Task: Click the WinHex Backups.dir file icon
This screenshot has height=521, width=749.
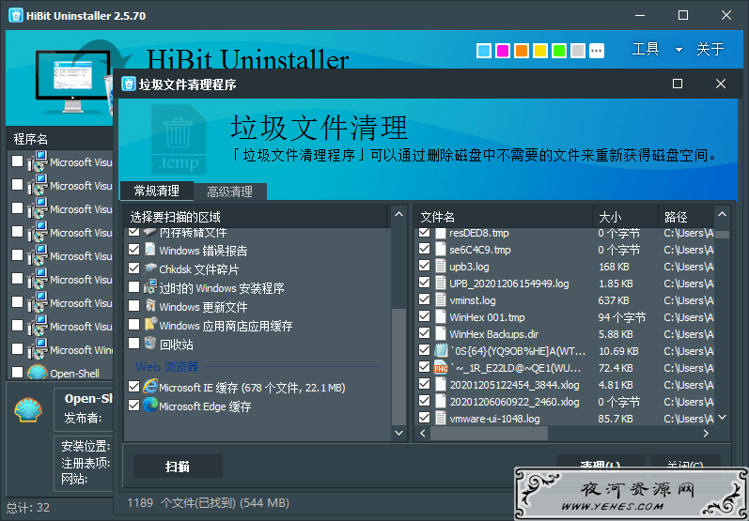Action: tap(441, 334)
